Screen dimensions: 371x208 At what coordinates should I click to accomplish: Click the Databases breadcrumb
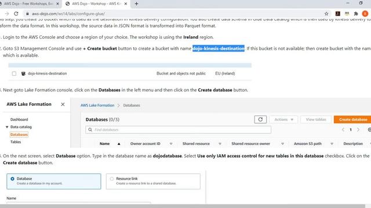pyautogui.click(x=132, y=105)
